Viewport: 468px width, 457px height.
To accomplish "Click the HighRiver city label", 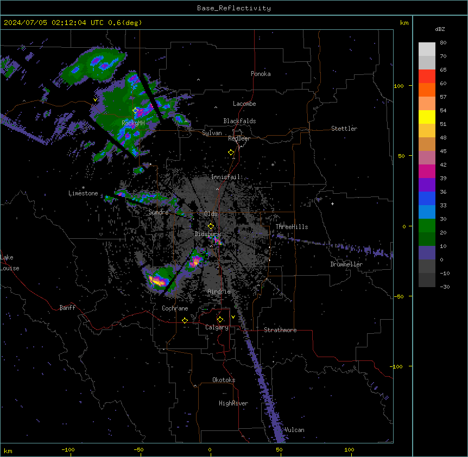I will click(x=233, y=403).
